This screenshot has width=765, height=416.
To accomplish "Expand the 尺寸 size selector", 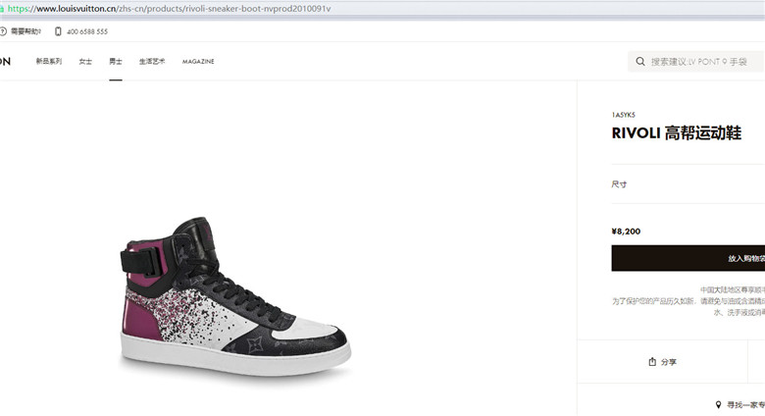I will pos(688,184).
